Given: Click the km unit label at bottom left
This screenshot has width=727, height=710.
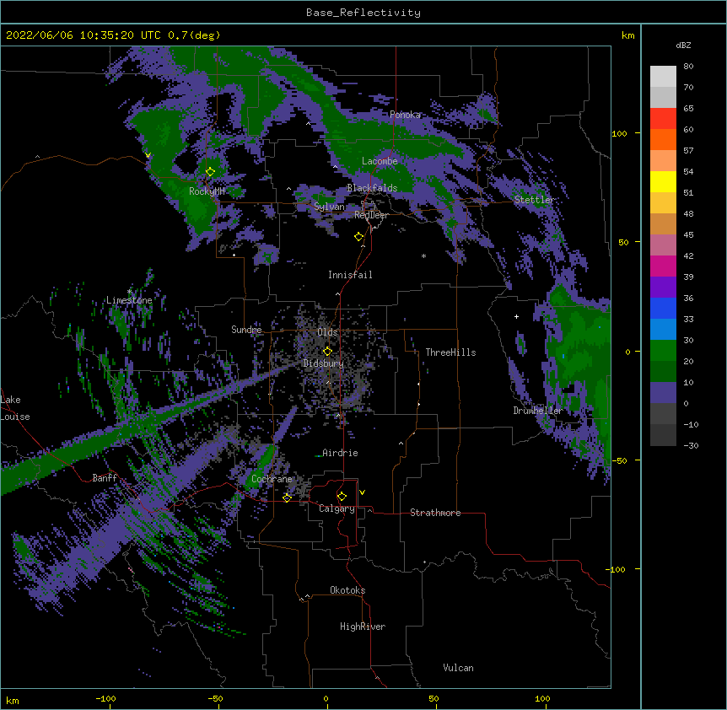Looking at the screenshot, I should 13,701.
